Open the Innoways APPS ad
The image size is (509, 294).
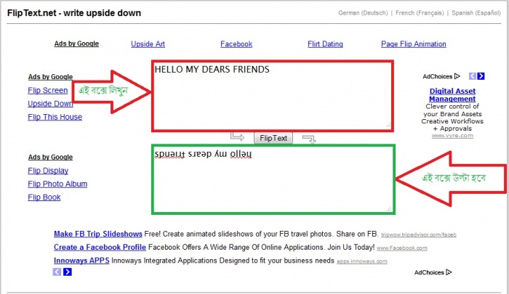click(81, 261)
